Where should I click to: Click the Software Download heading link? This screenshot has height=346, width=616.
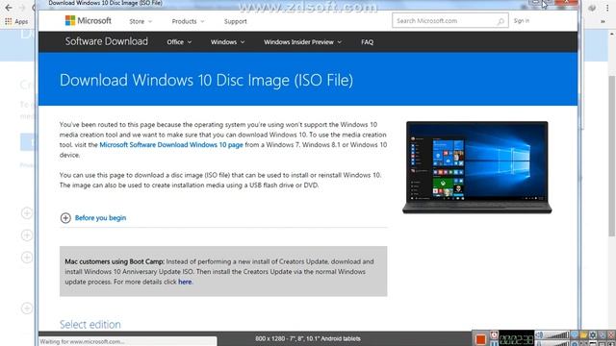point(107,41)
